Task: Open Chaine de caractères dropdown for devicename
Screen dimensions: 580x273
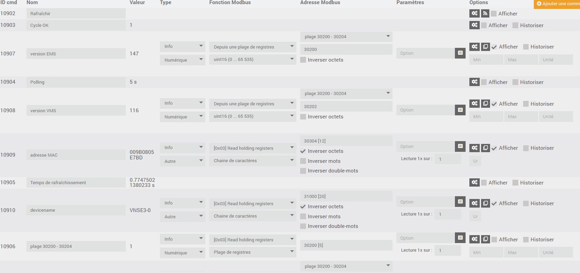Action: 252,216
